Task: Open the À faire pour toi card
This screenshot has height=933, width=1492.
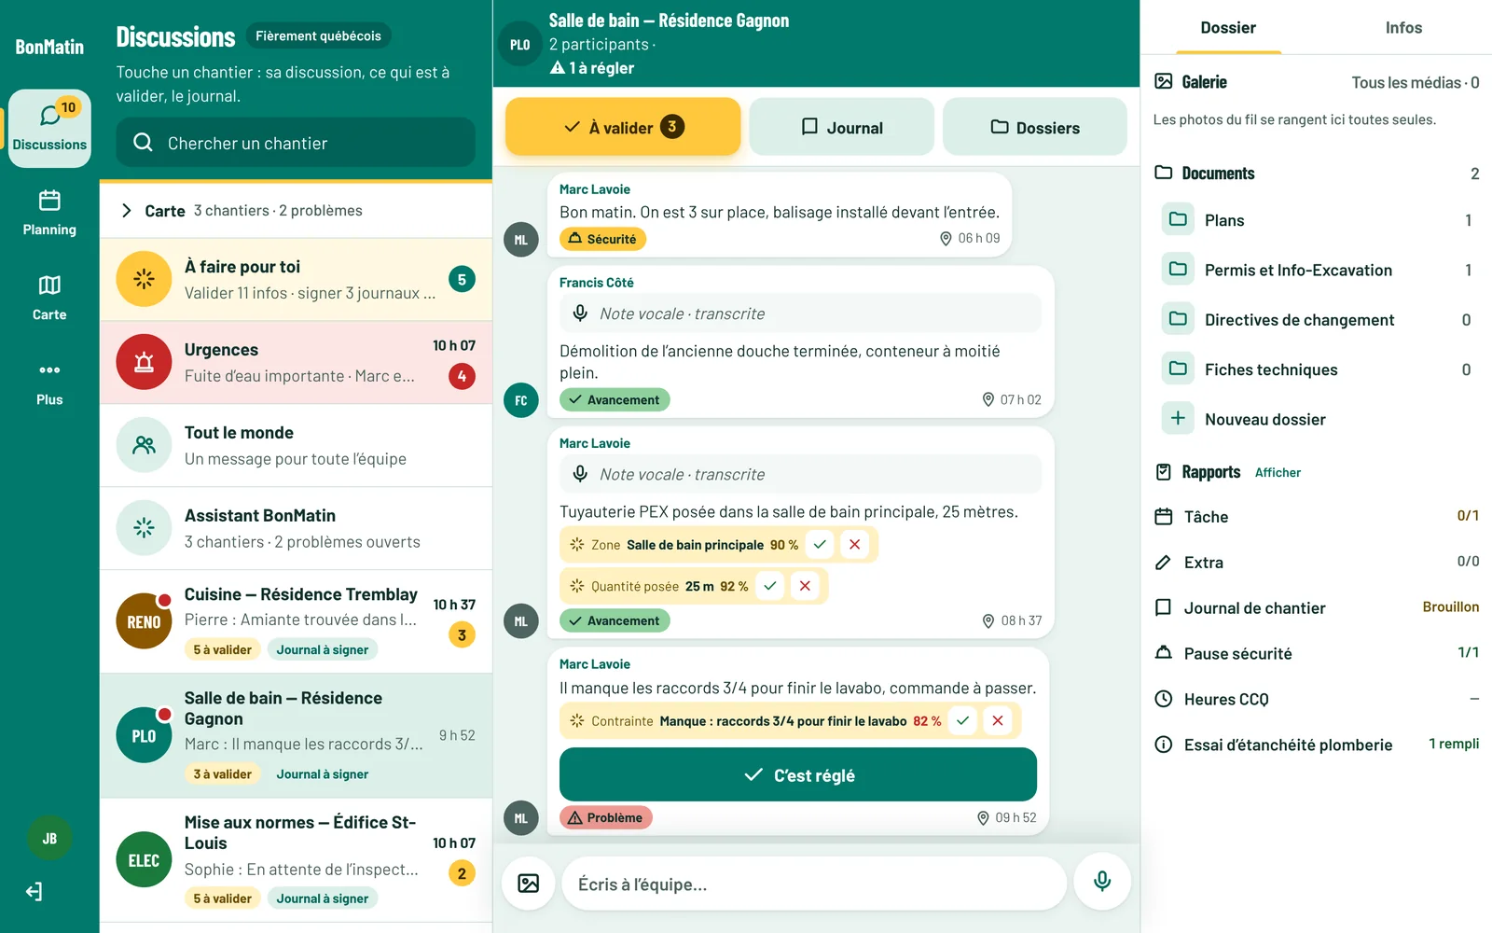Action: click(x=296, y=280)
